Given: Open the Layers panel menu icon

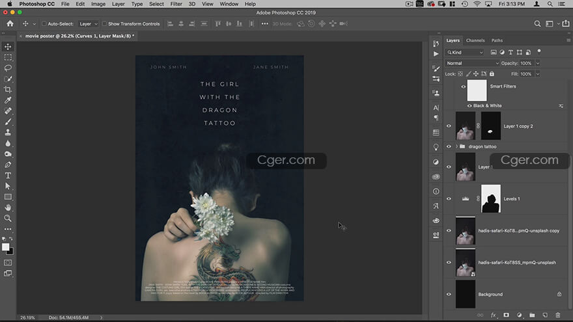Looking at the screenshot, I should click(568, 40).
